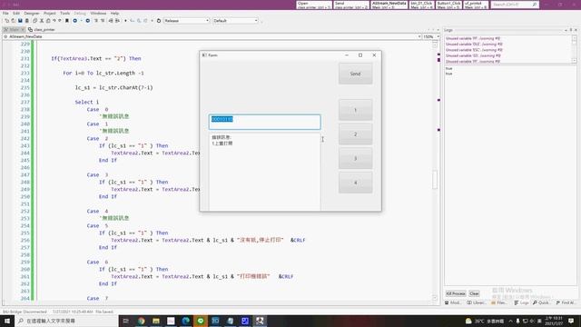
Task: Click the Kill Process button in Logs
Action: pyautogui.click(x=456, y=293)
